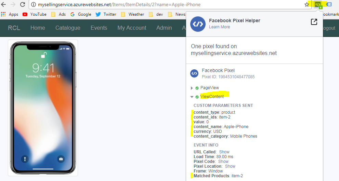
Task: Click the CUSTOM PARAMETERS SENT heading
Action: coord(223,106)
